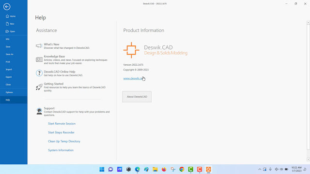Click the Copyright 2009-2023 text
310x174 pixels.
click(136, 70)
